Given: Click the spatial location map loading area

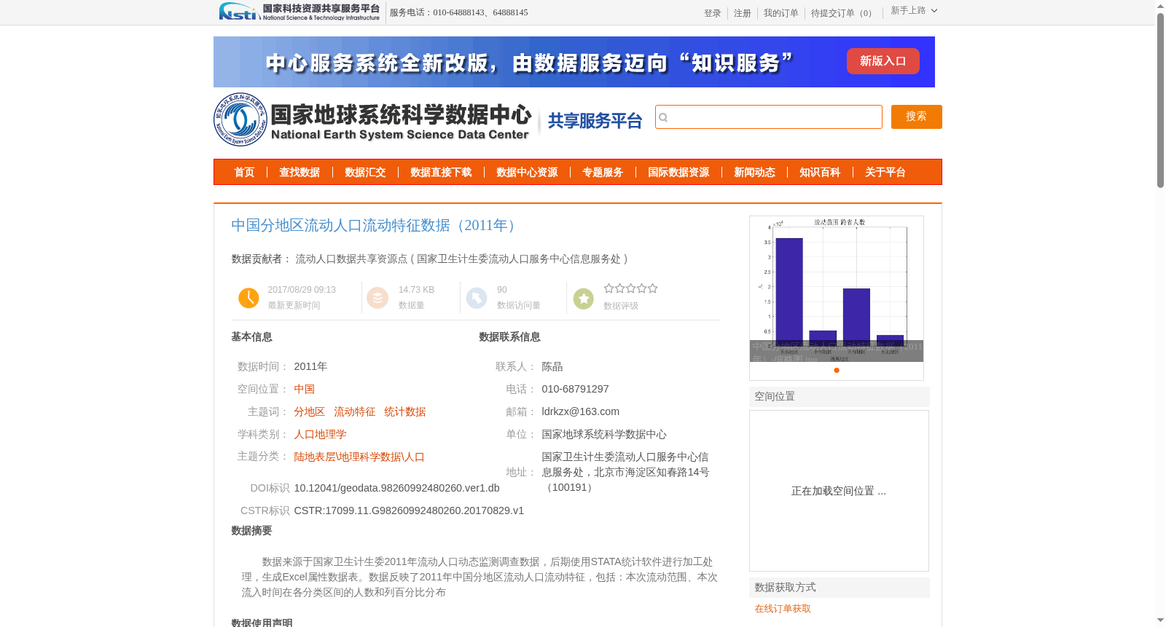Looking at the screenshot, I should (x=839, y=491).
